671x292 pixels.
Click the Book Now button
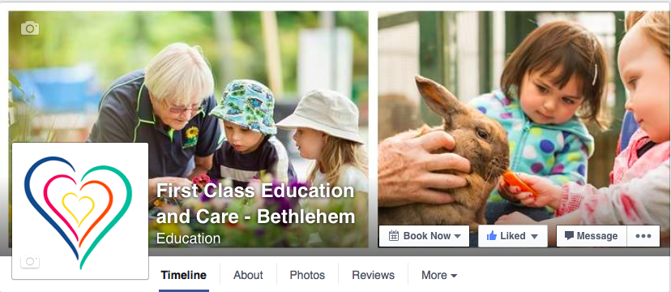[424, 236]
